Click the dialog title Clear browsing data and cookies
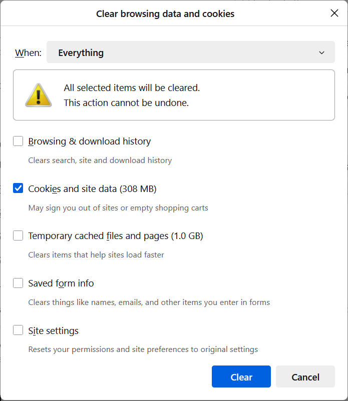 (x=165, y=13)
